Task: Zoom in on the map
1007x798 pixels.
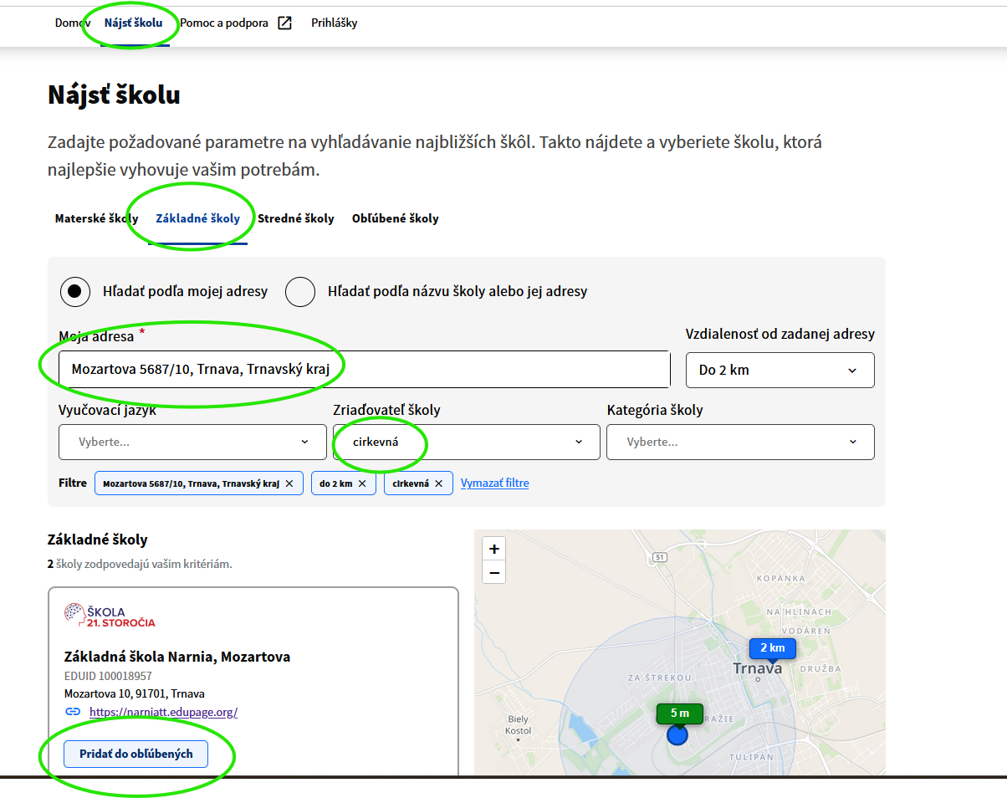Action: [x=494, y=550]
